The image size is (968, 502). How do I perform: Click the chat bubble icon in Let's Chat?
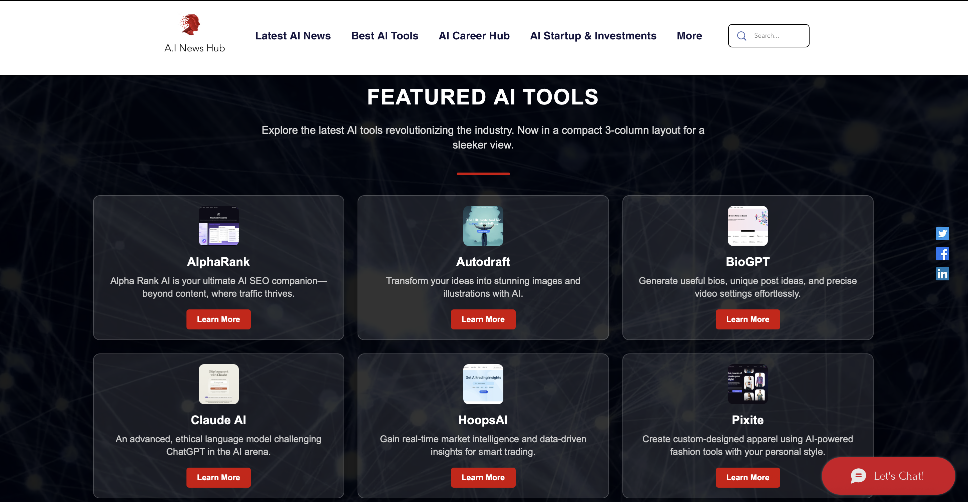858,476
